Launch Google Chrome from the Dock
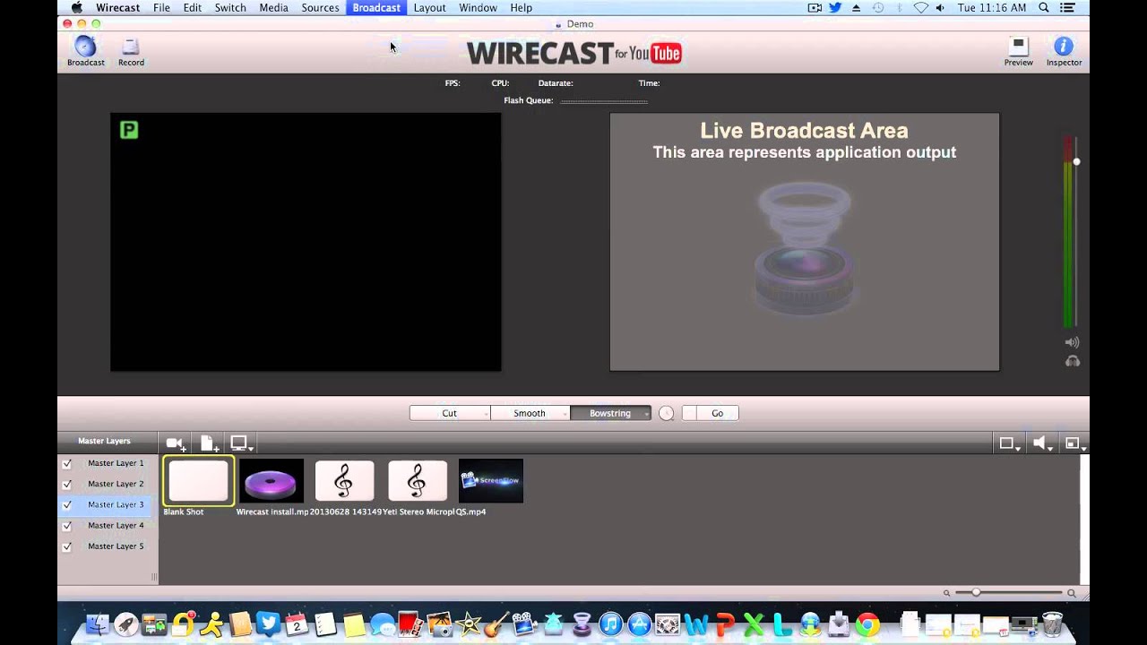 [x=867, y=624]
